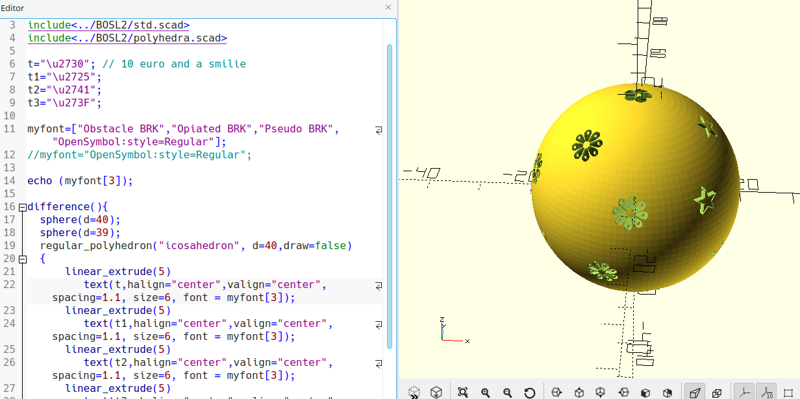Zoom in using the plus magnifier icon
The image size is (800, 399).
tap(485, 393)
